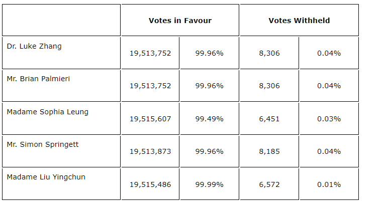Click the Votes Withheld column header

pyautogui.click(x=299, y=21)
